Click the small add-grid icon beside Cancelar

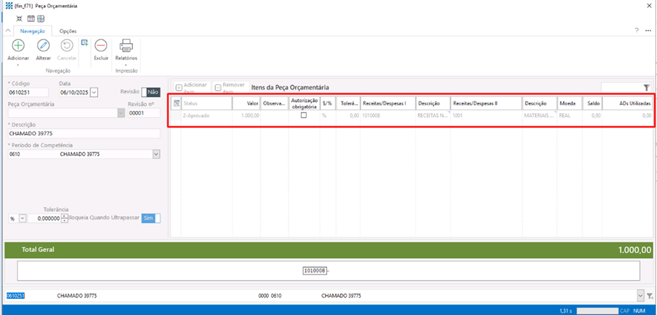84,43
